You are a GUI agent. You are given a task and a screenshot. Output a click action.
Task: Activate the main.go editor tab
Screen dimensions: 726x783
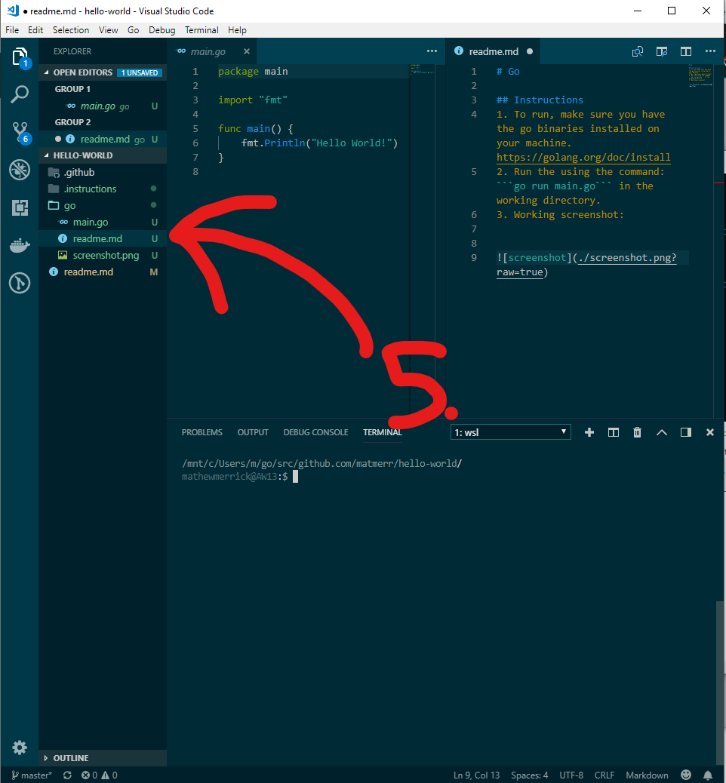[x=212, y=51]
